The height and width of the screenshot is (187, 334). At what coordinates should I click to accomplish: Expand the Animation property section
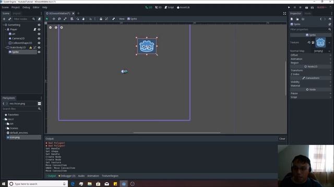click(x=311, y=59)
